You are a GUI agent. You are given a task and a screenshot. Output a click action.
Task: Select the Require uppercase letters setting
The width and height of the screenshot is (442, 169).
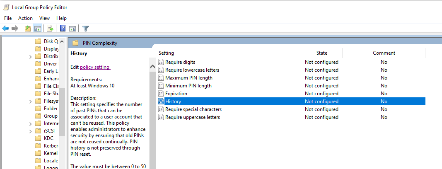[193, 117]
